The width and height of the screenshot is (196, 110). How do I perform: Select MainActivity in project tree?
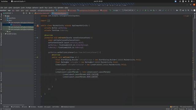pos(17,25)
